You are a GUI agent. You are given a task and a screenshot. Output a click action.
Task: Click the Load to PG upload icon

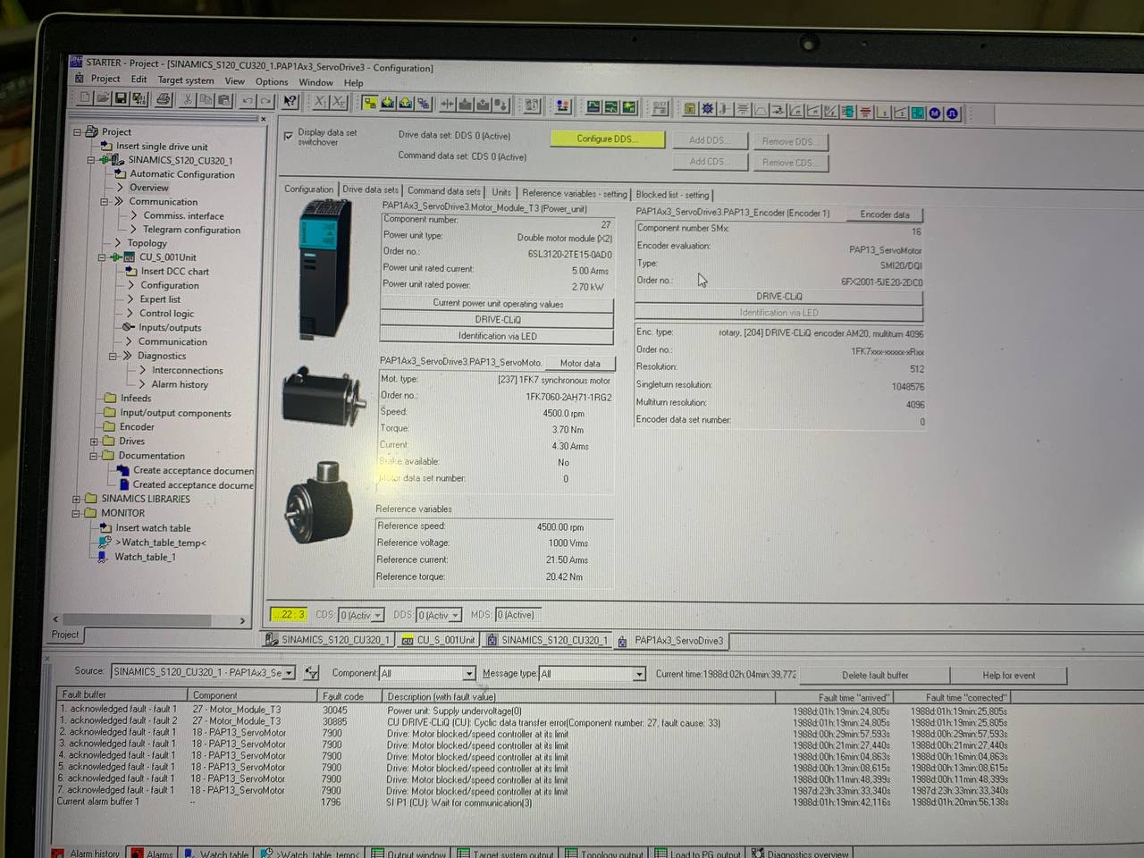406,103
